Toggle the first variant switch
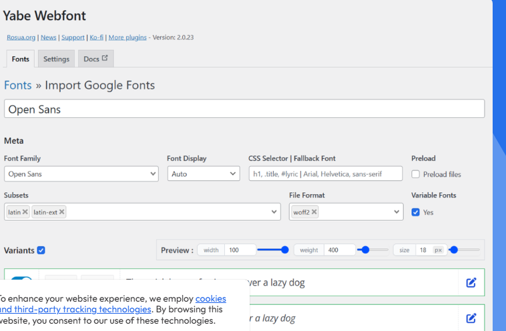506x331 pixels. 21,278
